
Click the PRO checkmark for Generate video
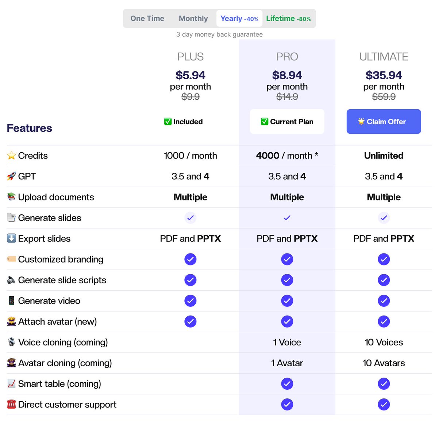(287, 301)
